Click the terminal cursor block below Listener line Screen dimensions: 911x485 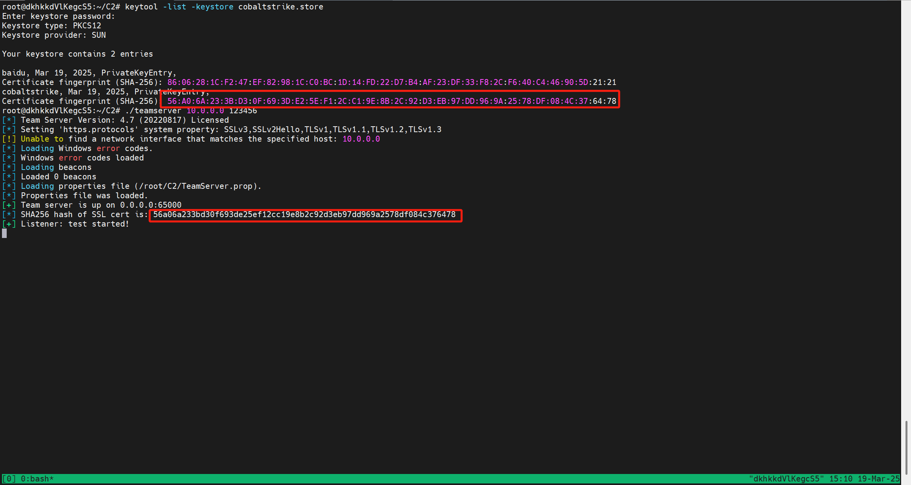(4, 233)
